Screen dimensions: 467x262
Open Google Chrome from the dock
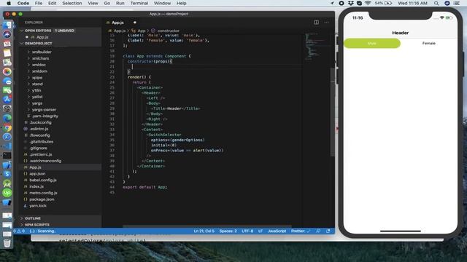(x=7, y=128)
